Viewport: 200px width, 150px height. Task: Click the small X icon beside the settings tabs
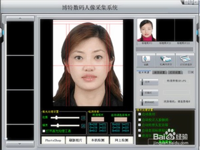[192, 72]
